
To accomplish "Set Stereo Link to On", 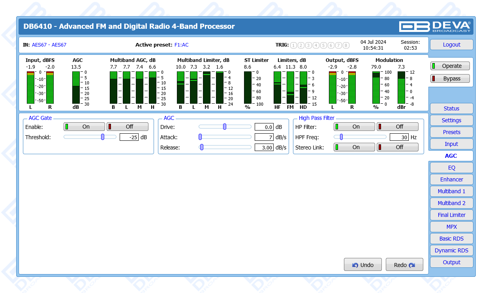I will point(354,147).
